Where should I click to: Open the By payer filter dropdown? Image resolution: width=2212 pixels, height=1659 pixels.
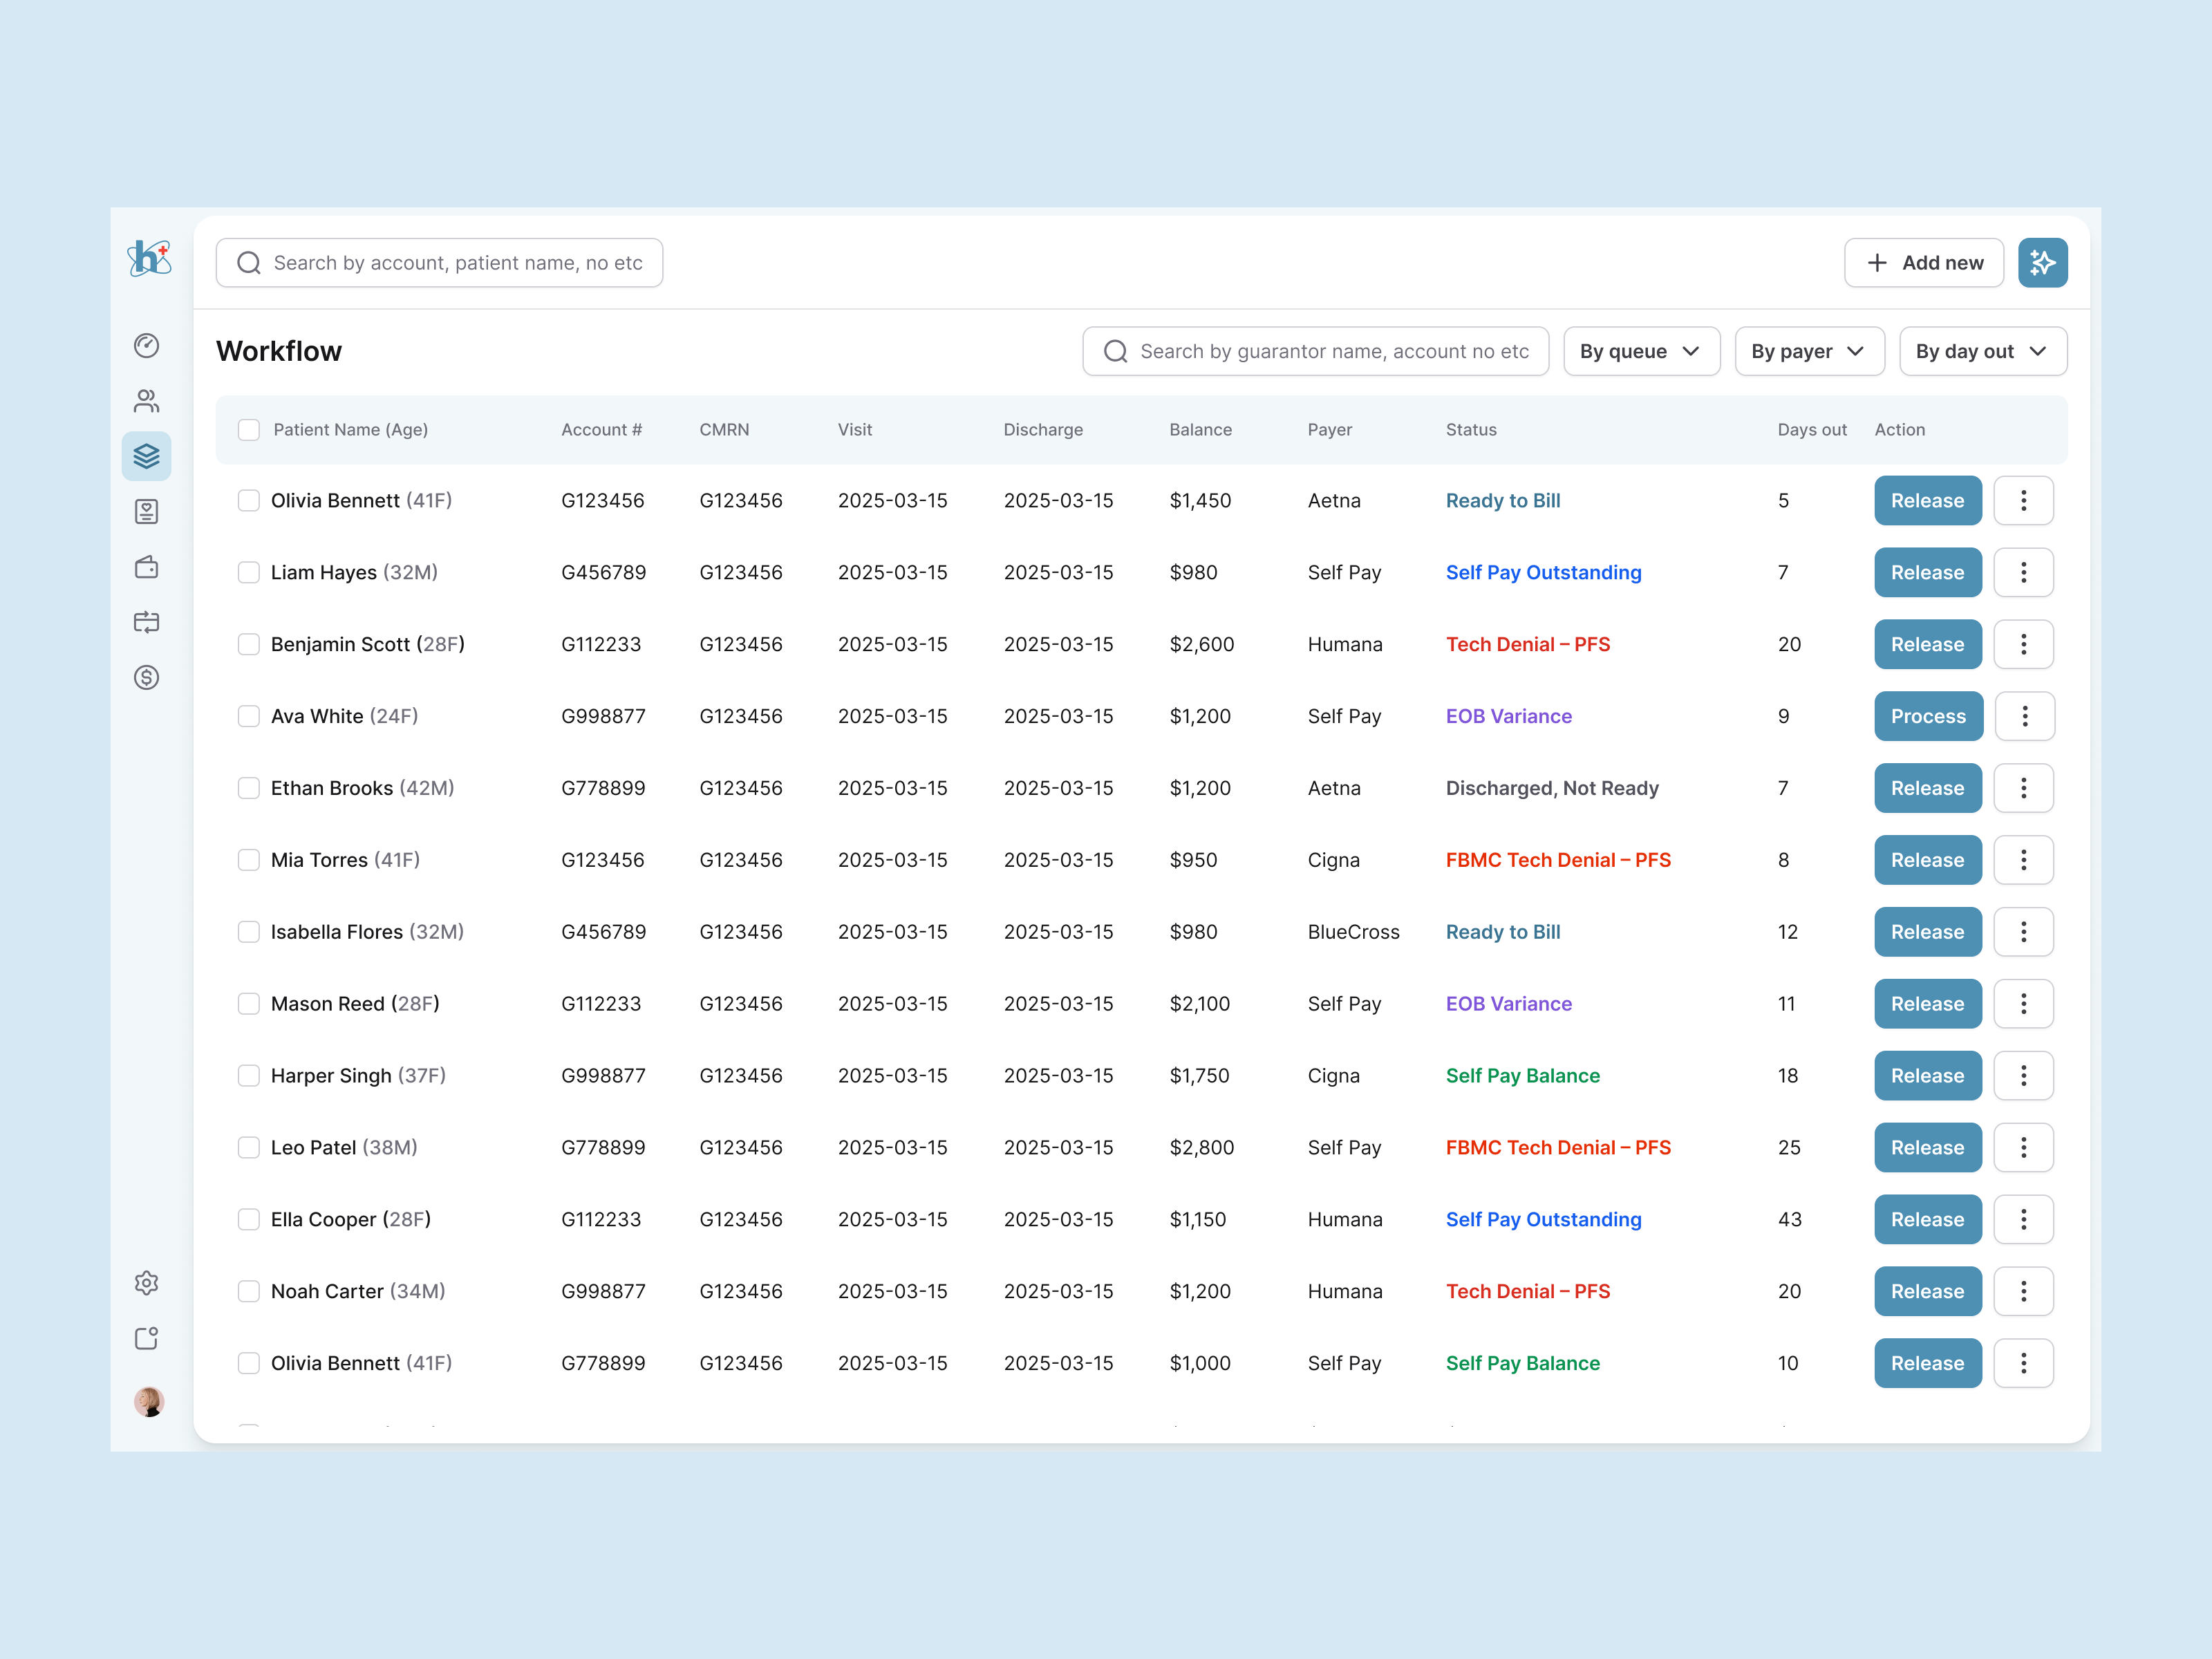(1809, 351)
